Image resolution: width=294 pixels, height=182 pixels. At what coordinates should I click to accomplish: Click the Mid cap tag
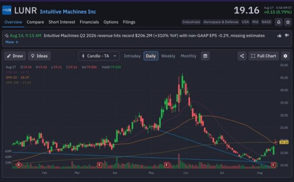(255, 22)
